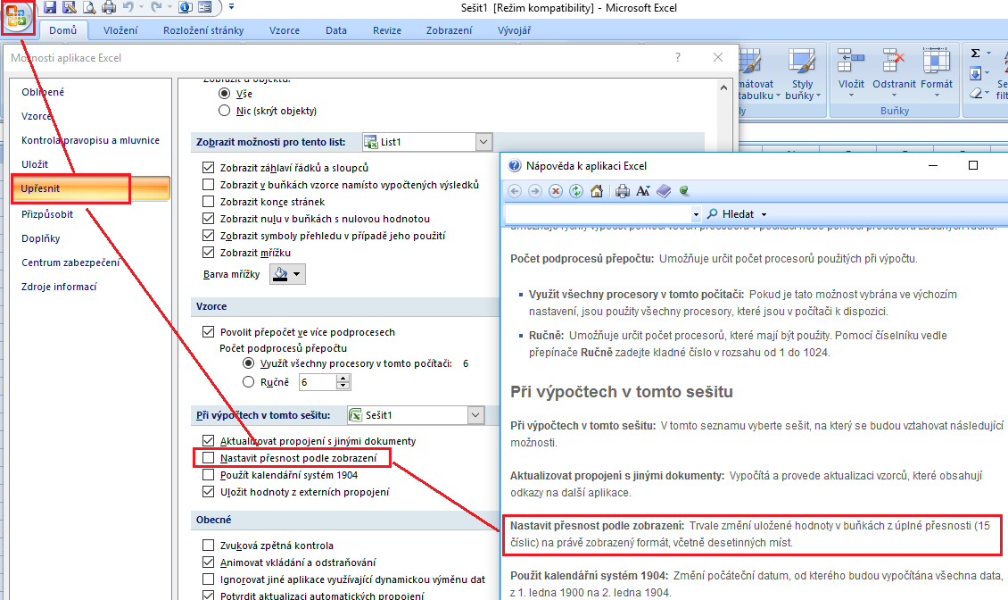Click the Forward arrow in Help window
This screenshot has width=1008, height=600.
pos(535,191)
